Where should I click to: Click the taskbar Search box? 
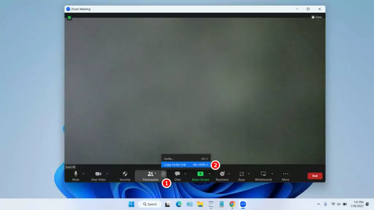coord(150,204)
